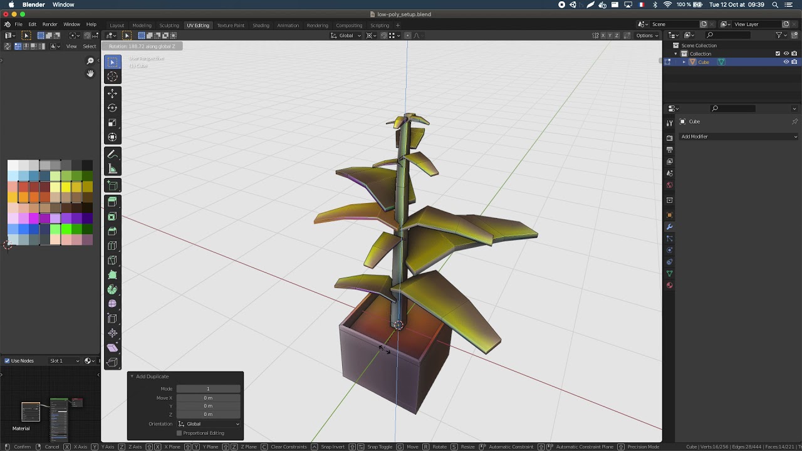Click the new collection icon in outliner
Viewport: 802px width, 451px height.
794,35
